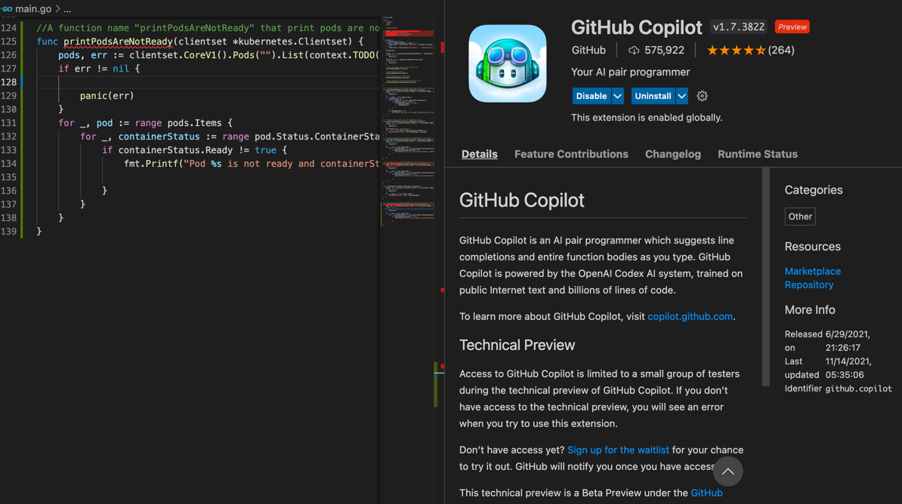Select the Runtime Status tab
The width and height of the screenshot is (902, 504).
(757, 154)
